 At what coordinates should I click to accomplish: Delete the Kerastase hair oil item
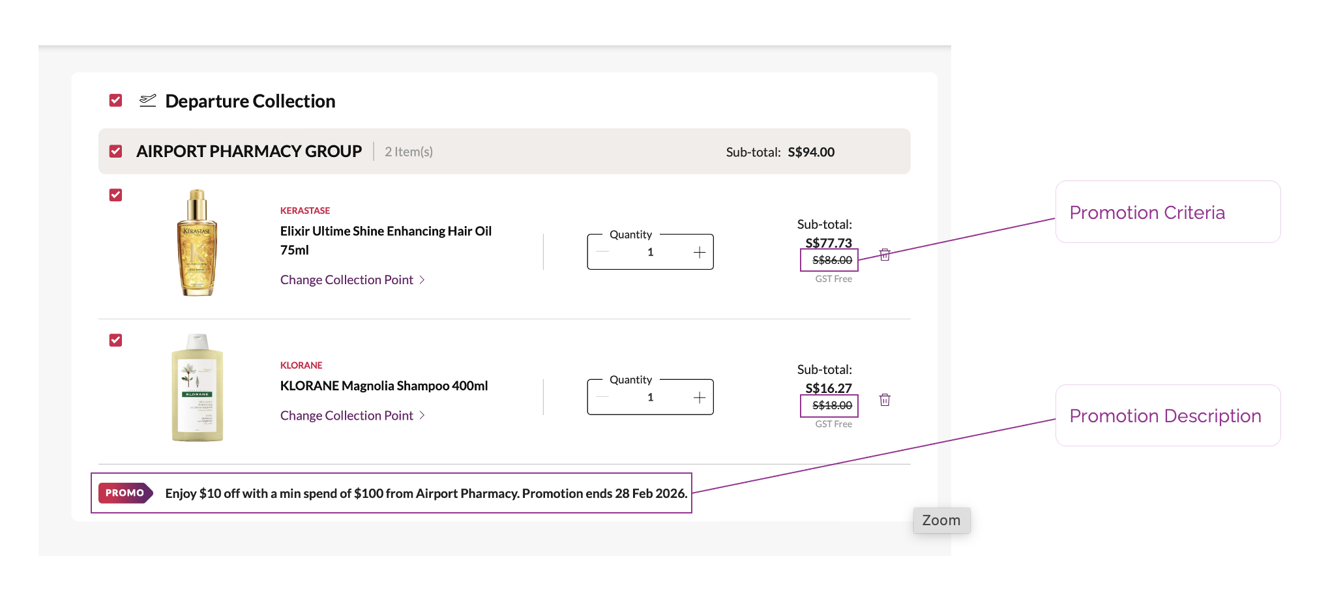click(x=885, y=255)
